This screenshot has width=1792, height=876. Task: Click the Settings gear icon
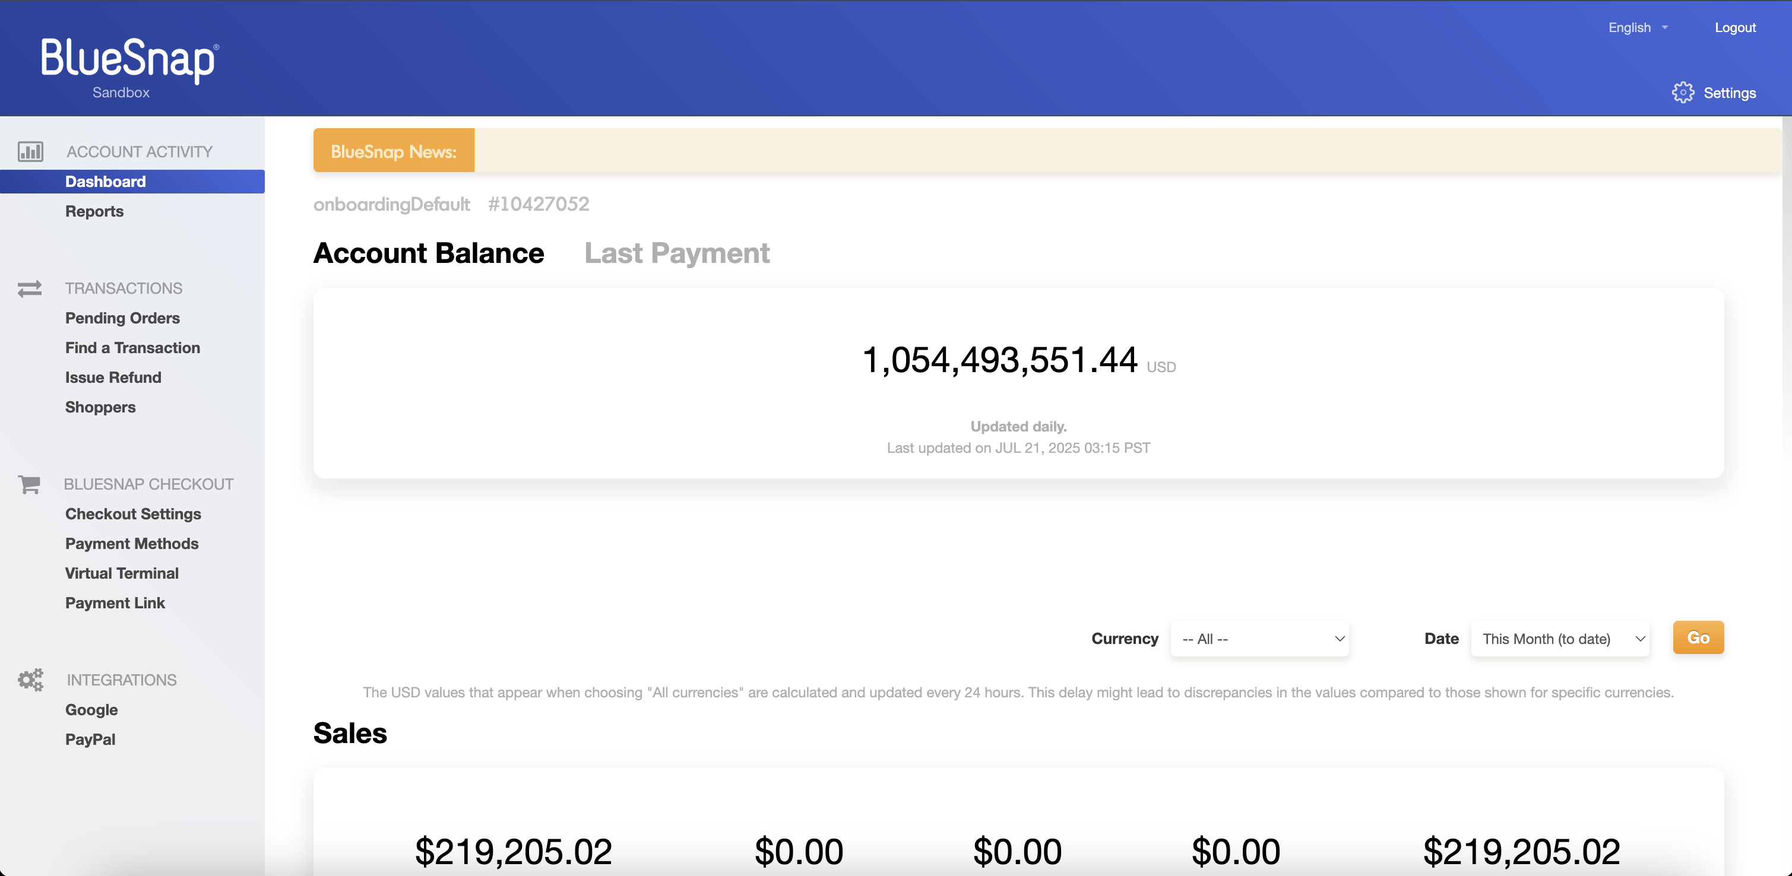[1683, 93]
